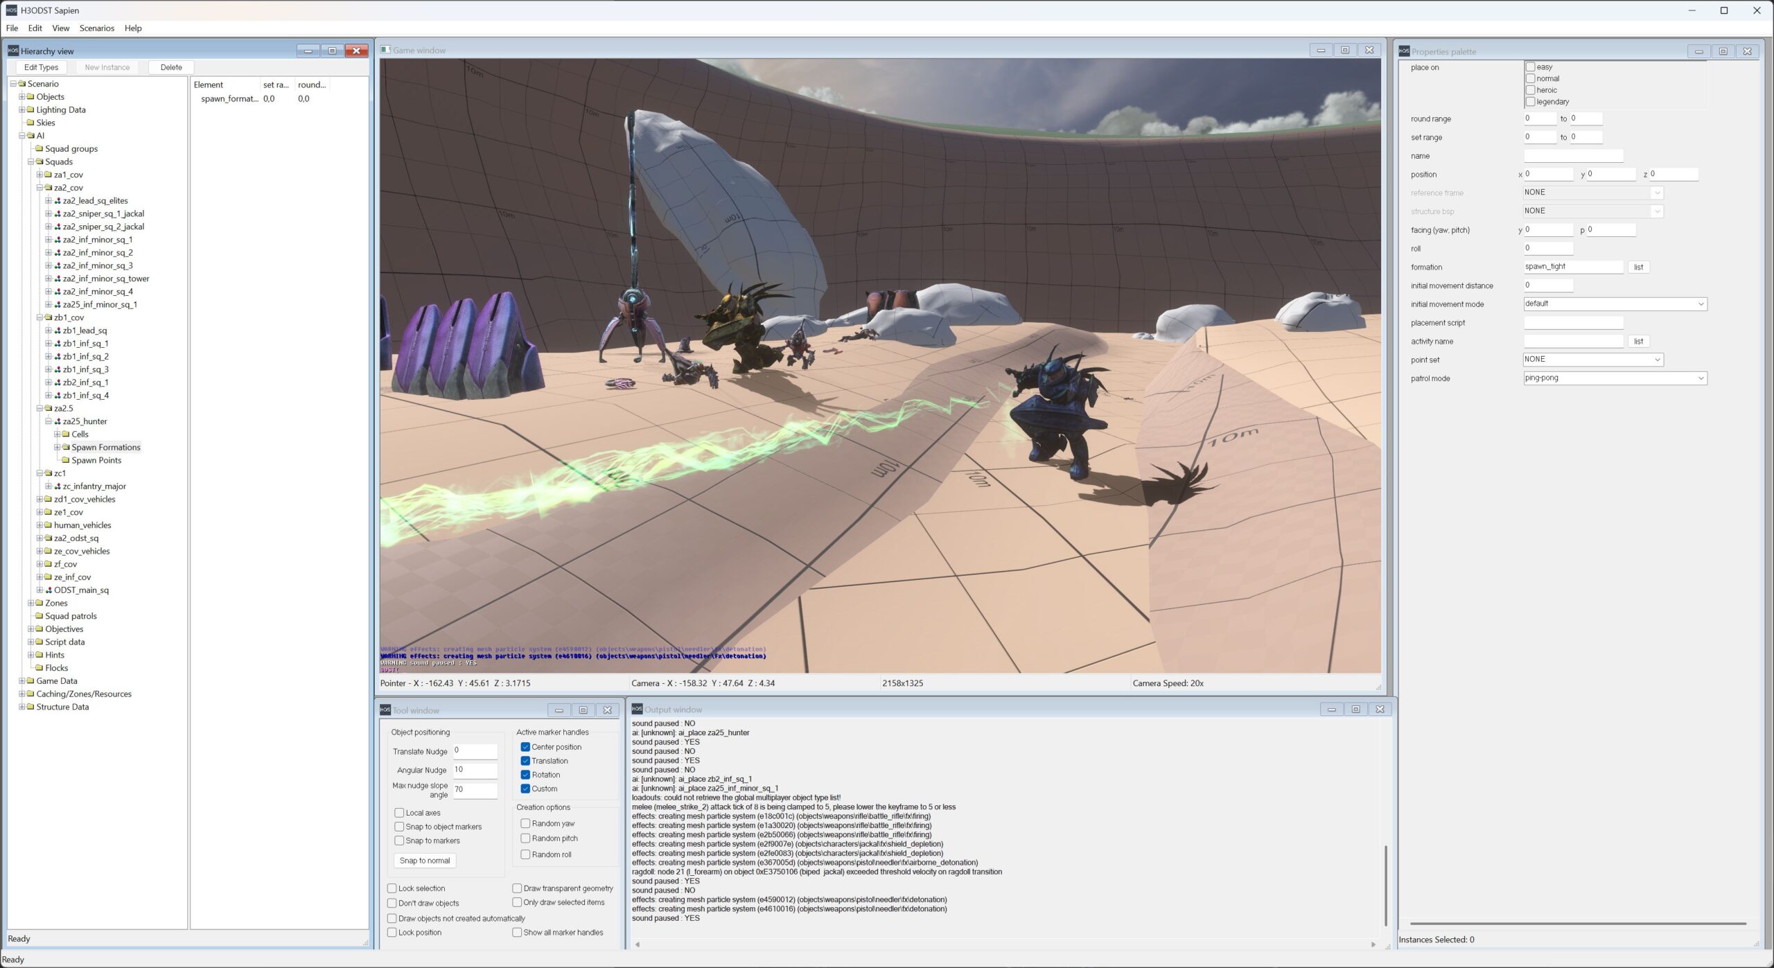Viewport: 1774px width, 968px height.
Task: Enable the legendary difficulty checkbox
Action: tap(1530, 102)
